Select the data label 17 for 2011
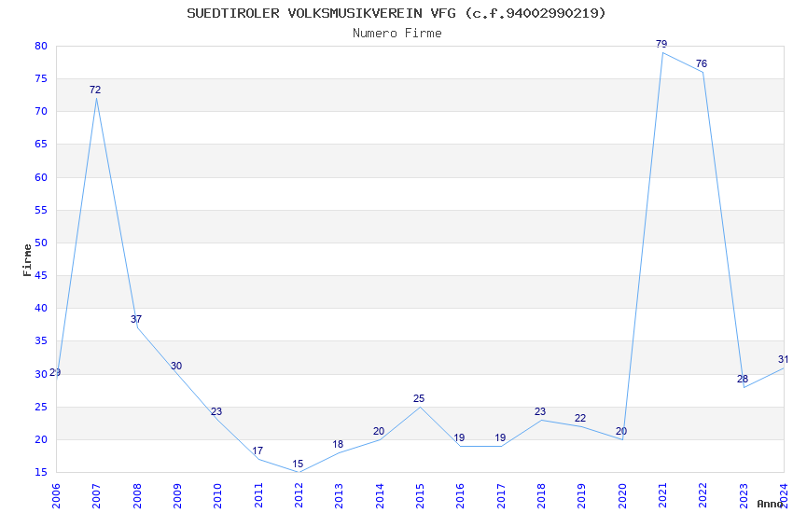793x513 pixels. point(257,451)
